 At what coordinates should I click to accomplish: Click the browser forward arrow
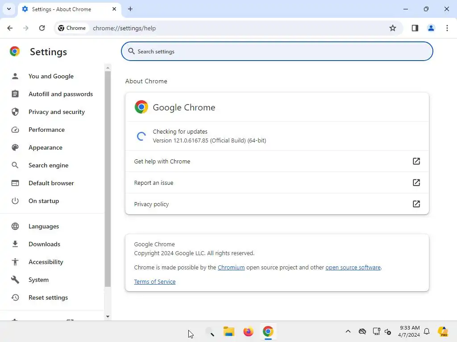click(26, 28)
